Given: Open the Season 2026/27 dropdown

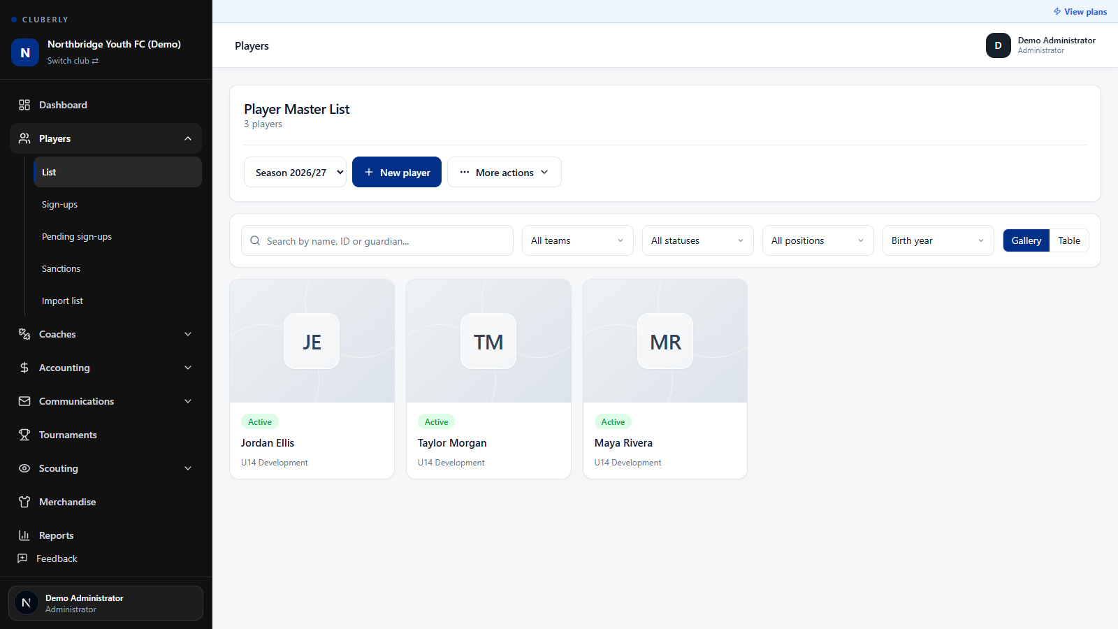Looking at the screenshot, I should click(x=295, y=172).
